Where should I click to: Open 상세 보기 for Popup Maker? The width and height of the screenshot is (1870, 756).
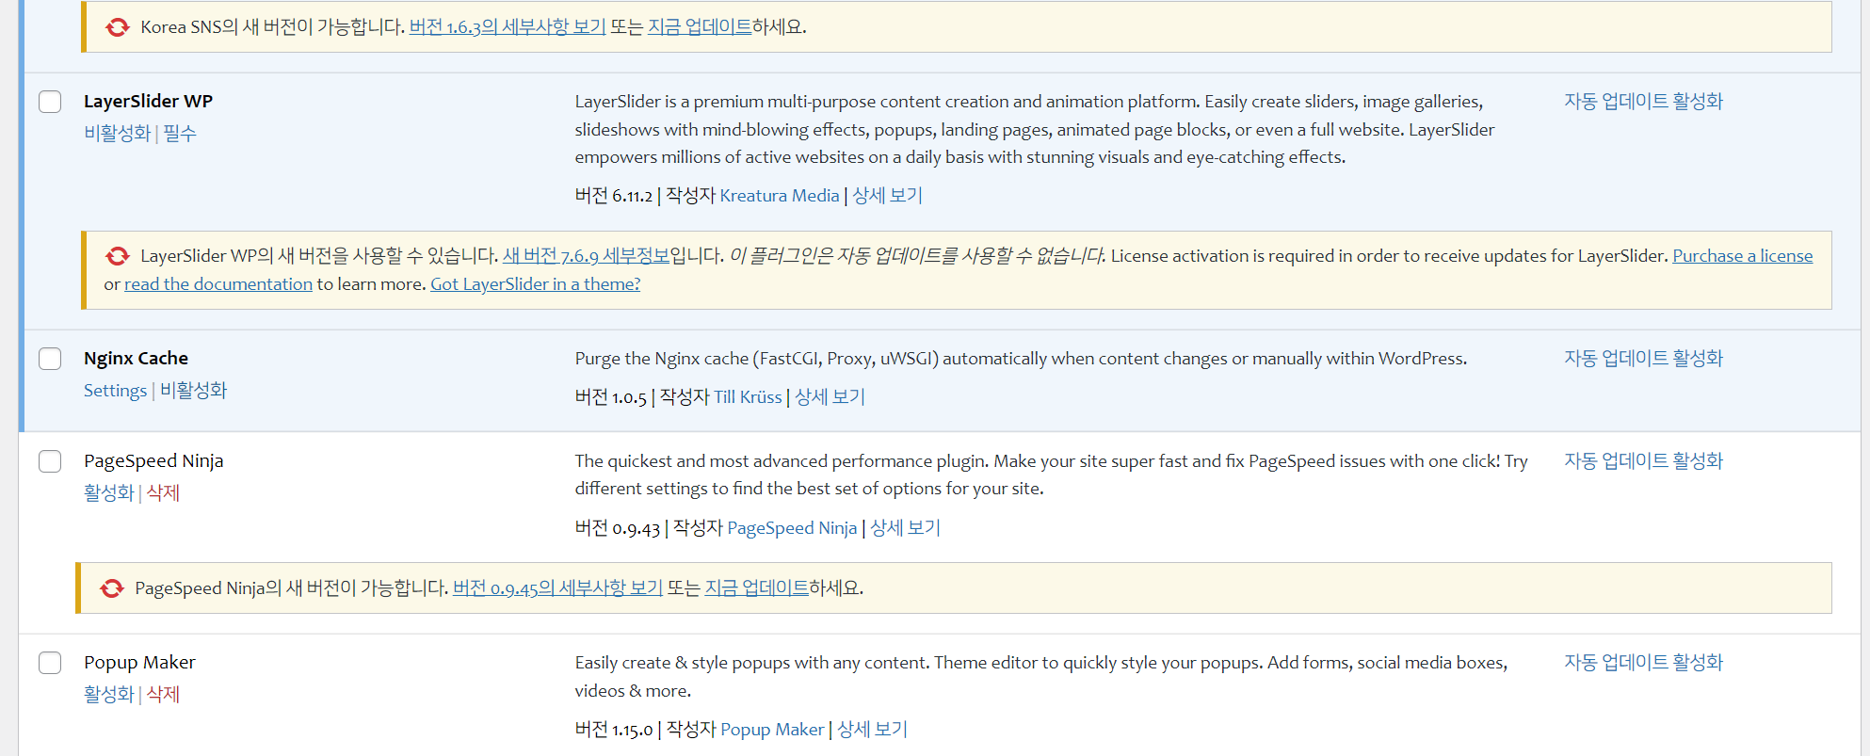point(872,729)
